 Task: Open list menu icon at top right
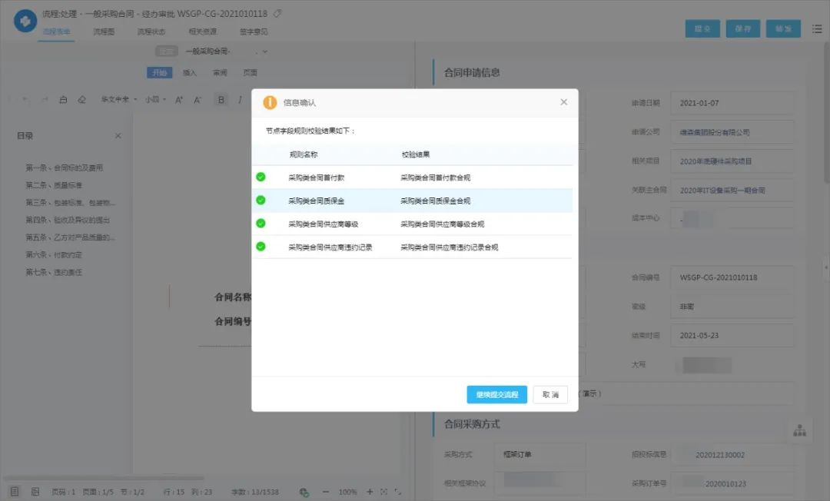(x=817, y=29)
